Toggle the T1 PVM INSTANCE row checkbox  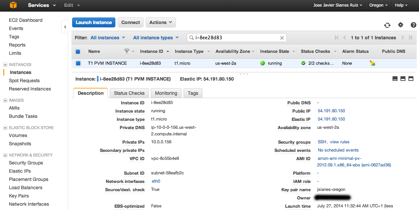pos(78,63)
